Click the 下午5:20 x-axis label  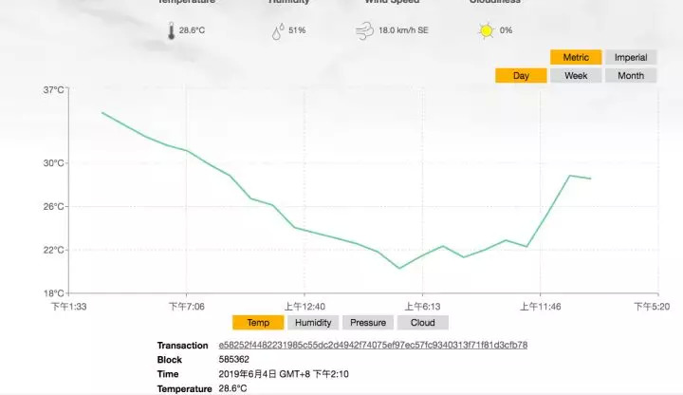coord(652,307)
